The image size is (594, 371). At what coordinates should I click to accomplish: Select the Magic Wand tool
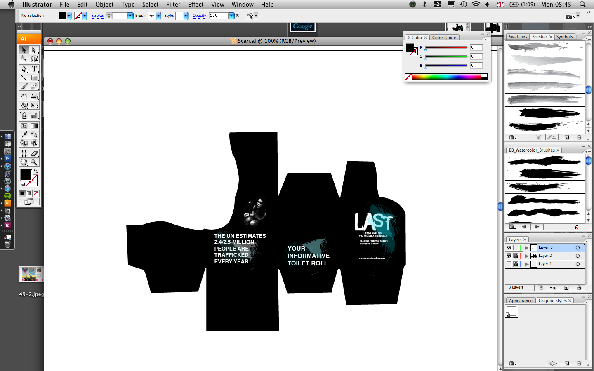(24, 59)
